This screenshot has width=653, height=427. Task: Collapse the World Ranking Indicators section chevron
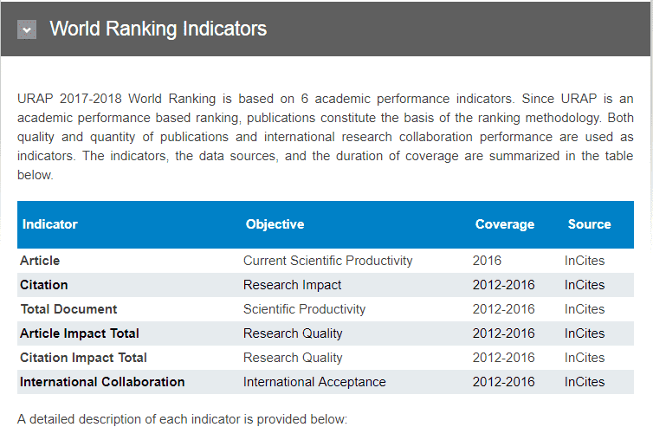[x=27, y=29]
